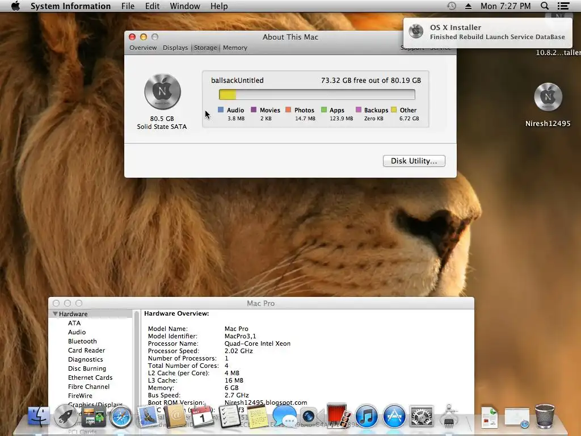
Task: Open Messages speech bubble in Dock
Action: 285,416
